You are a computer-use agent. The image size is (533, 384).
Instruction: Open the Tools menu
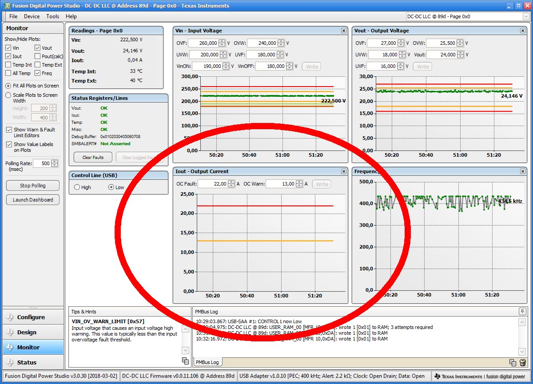(52, 16)
